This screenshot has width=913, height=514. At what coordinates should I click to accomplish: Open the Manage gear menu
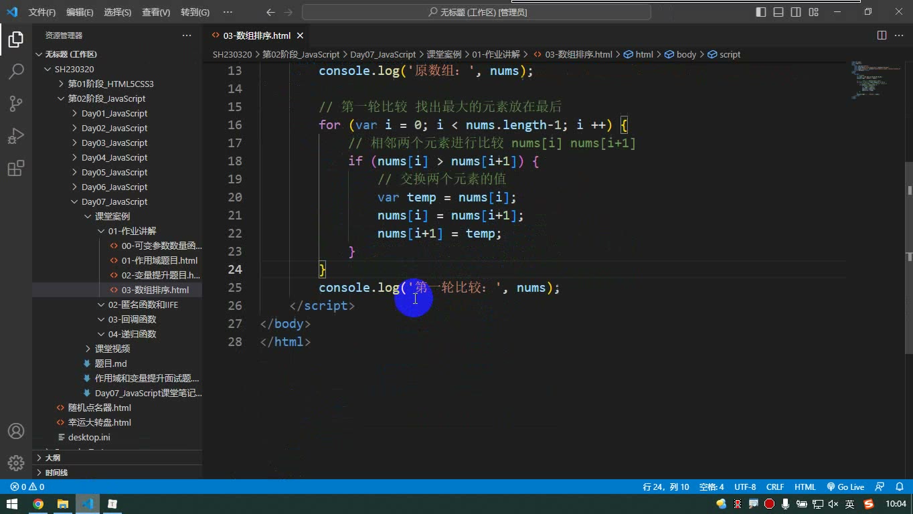pyautogui.click(x=16, y=462)
